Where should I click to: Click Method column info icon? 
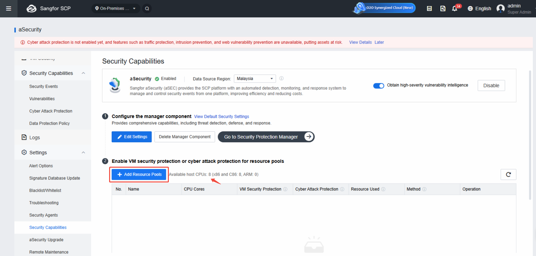424,189
